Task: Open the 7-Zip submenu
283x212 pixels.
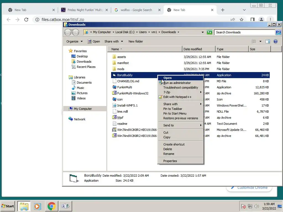Action: [x=180, y=92]
